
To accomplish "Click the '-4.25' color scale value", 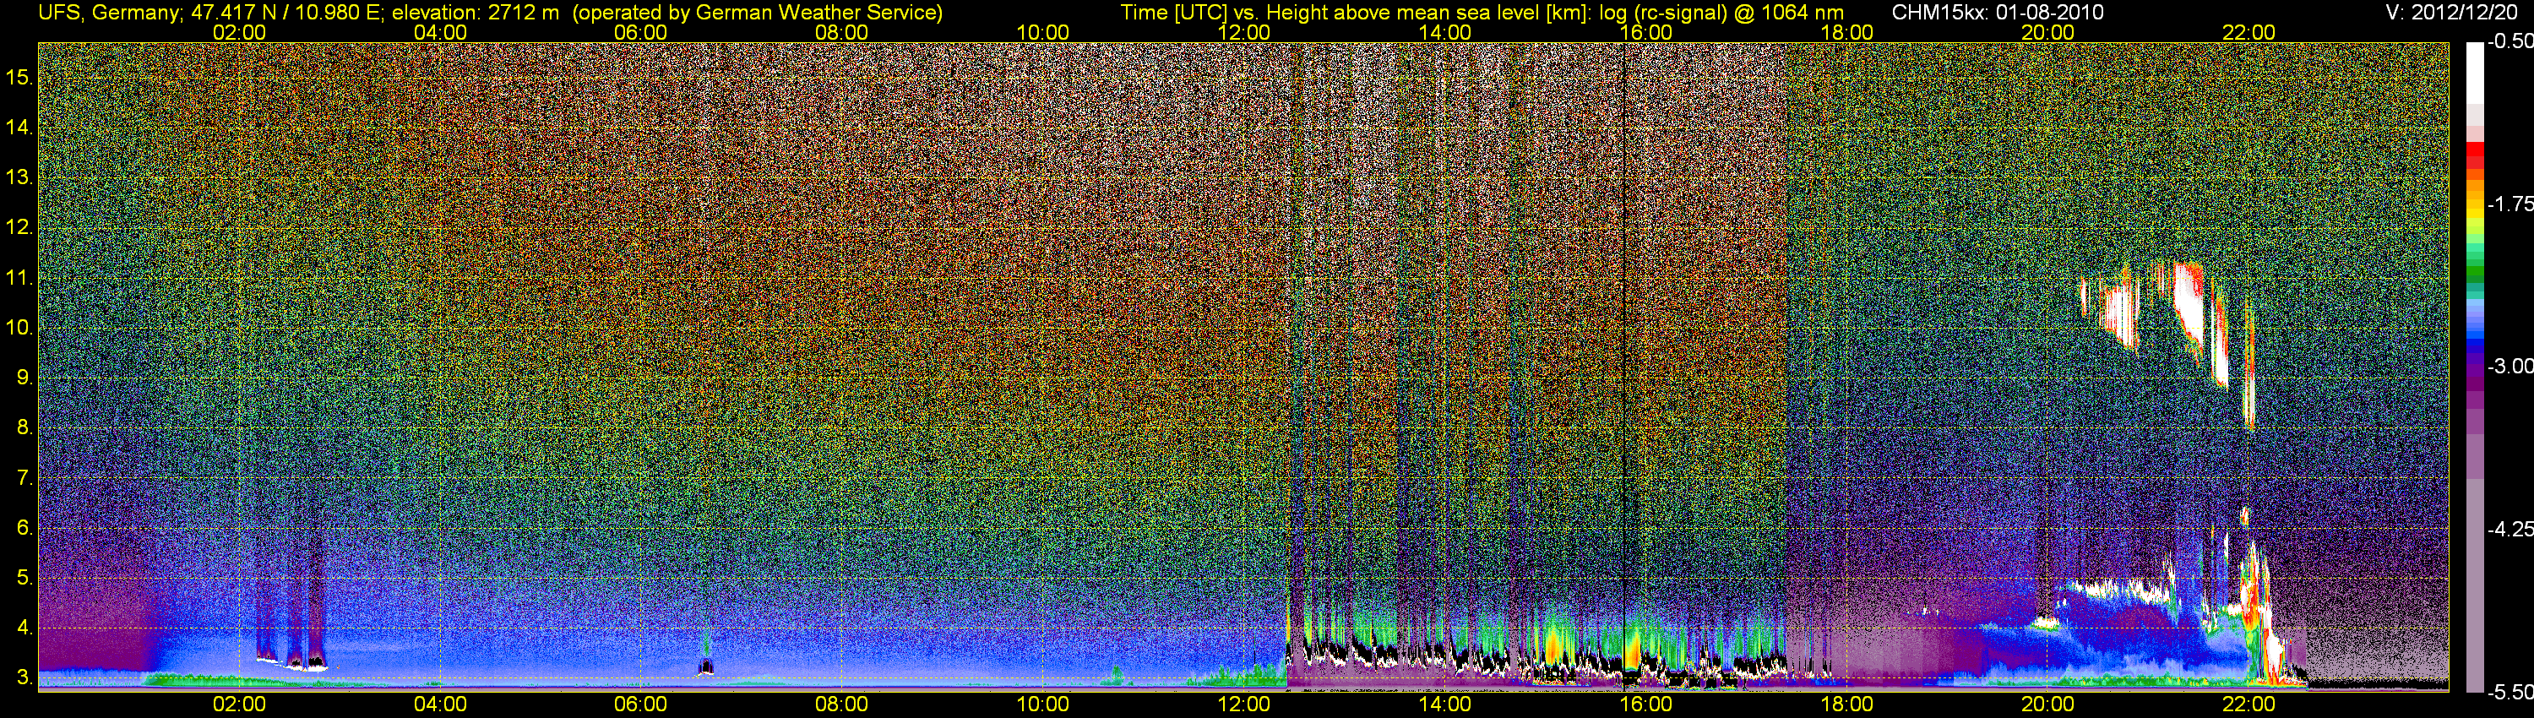I will click(x=2510, y=529).
